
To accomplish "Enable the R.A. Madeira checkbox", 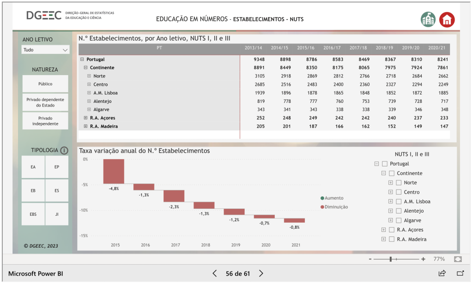I will coord(392,239).
